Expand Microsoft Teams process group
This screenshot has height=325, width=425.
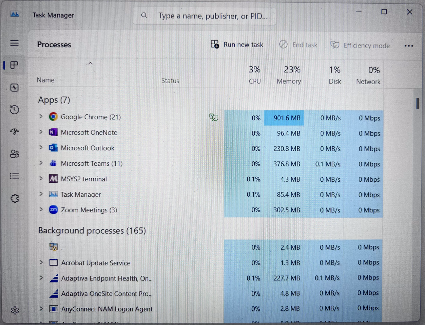(41, 163)
